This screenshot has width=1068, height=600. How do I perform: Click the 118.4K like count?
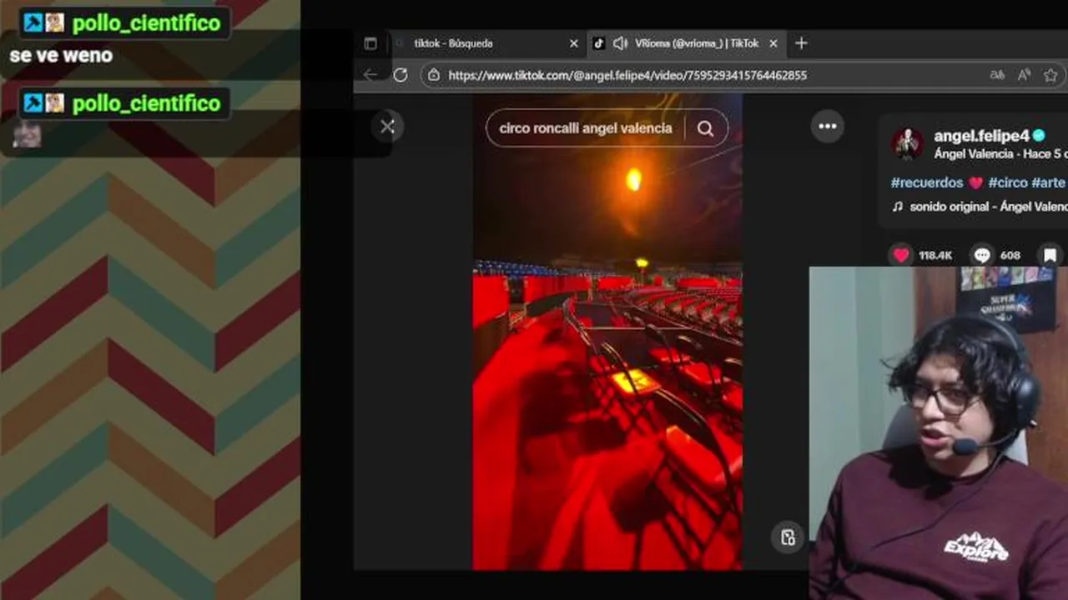(935, 255)
